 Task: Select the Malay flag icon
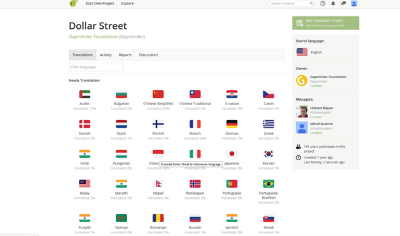(x=85, y=183)
